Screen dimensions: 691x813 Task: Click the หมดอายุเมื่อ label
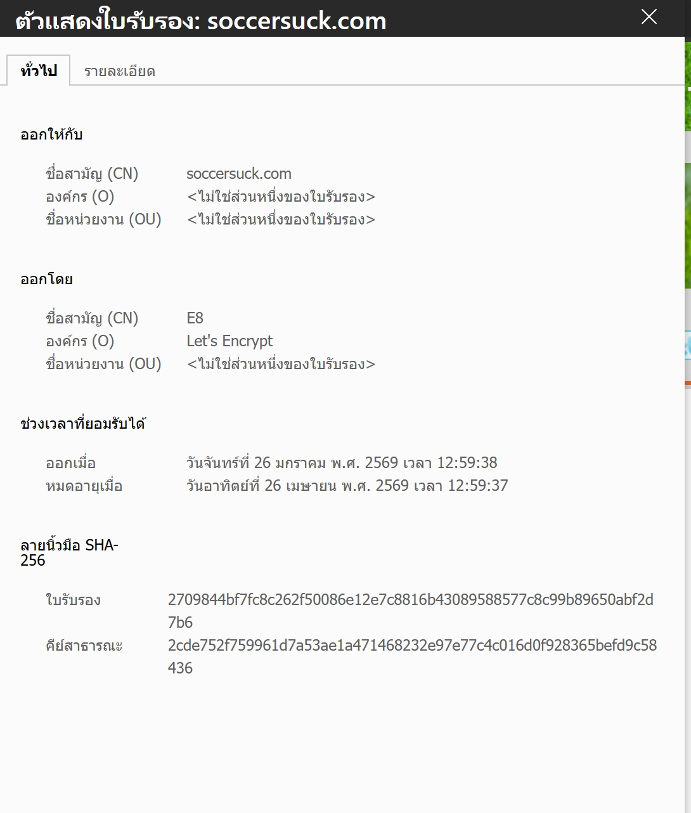point(84,486)
